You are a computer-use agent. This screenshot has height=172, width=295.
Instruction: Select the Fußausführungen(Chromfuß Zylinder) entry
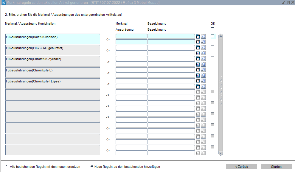pyautogui.click(x=52, y=61)
